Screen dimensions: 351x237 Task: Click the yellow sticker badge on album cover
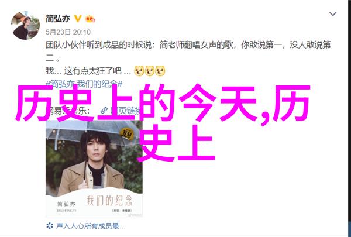pyautogui.click(x=127, y=134)
